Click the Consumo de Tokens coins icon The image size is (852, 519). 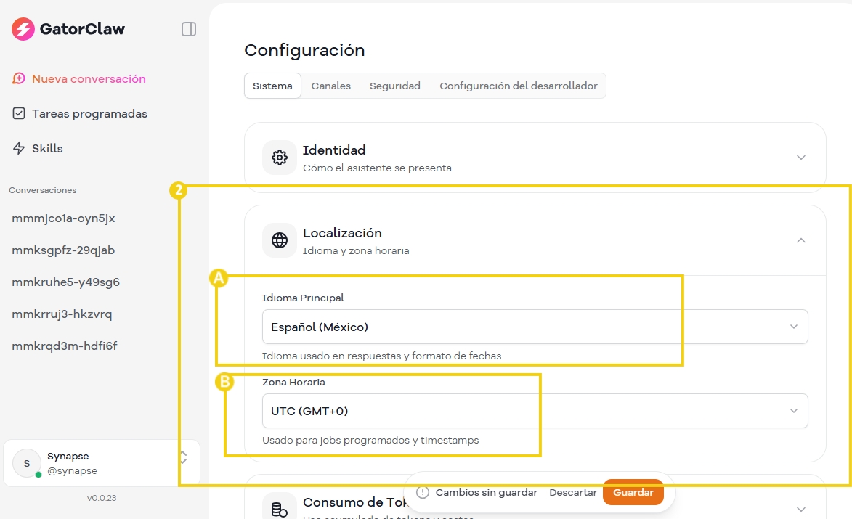click(279, 510)
